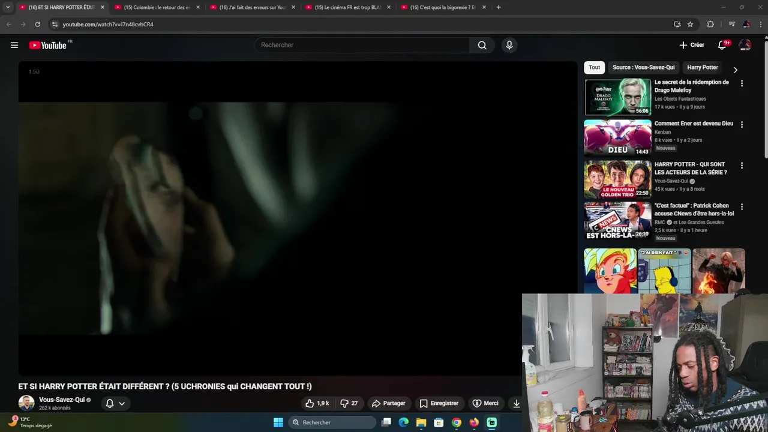Save video with Enregistrer button
Image resolution: width=768 pixels, height=432 pixels.
tap(439, 403)
